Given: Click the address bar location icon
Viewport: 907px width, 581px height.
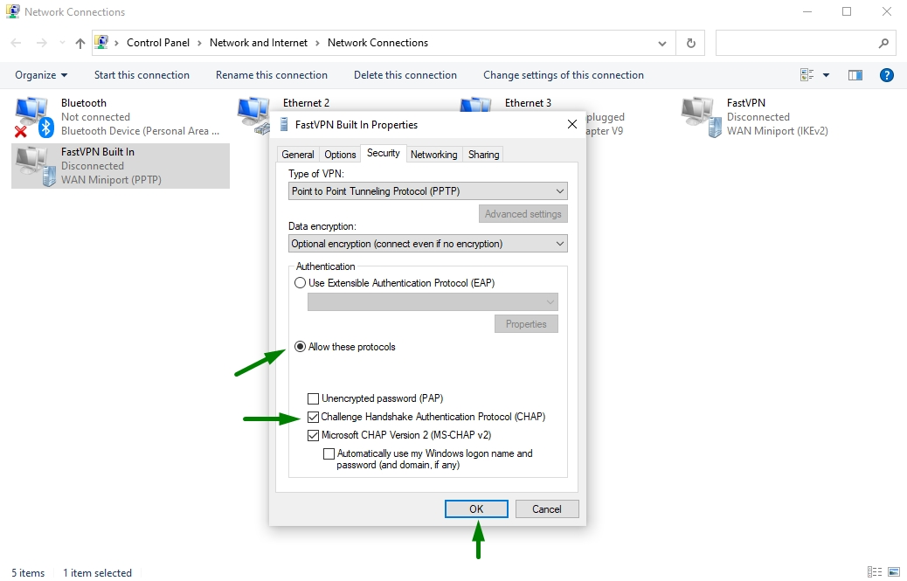Looking at the screenshot, I should pos(102,43).
